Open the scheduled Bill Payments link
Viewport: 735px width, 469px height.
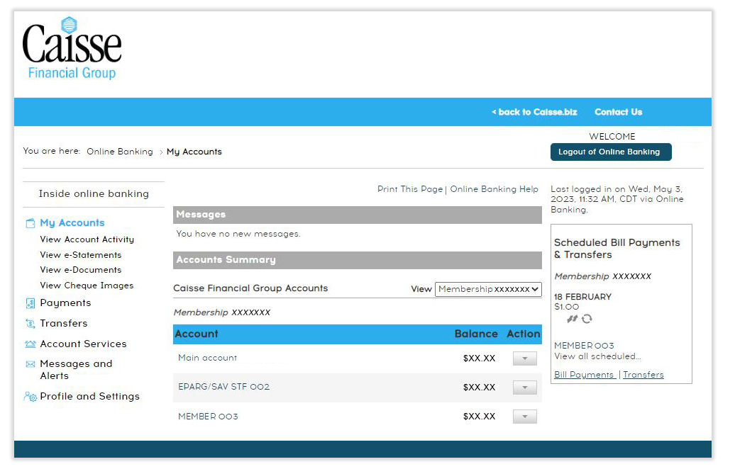[585, 375]
